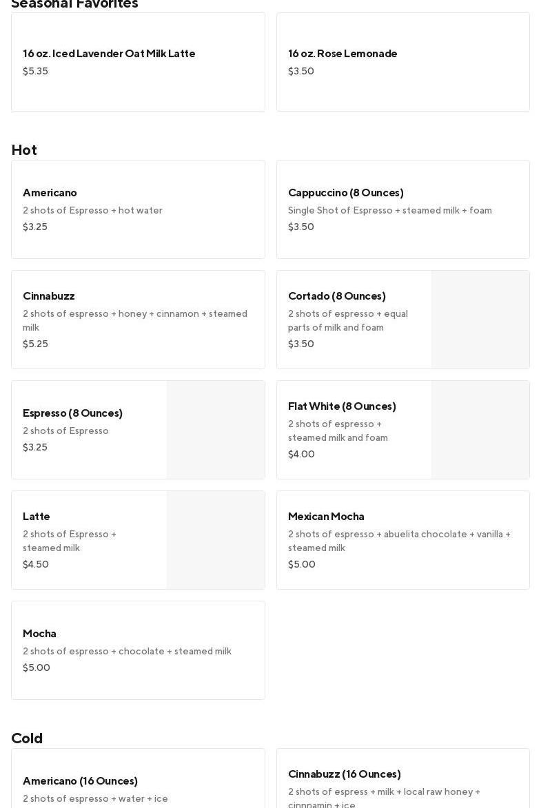541x808 pixels.
Task: Click the Espresso (8 Ounces) title
Action: (x=72, y=413)
